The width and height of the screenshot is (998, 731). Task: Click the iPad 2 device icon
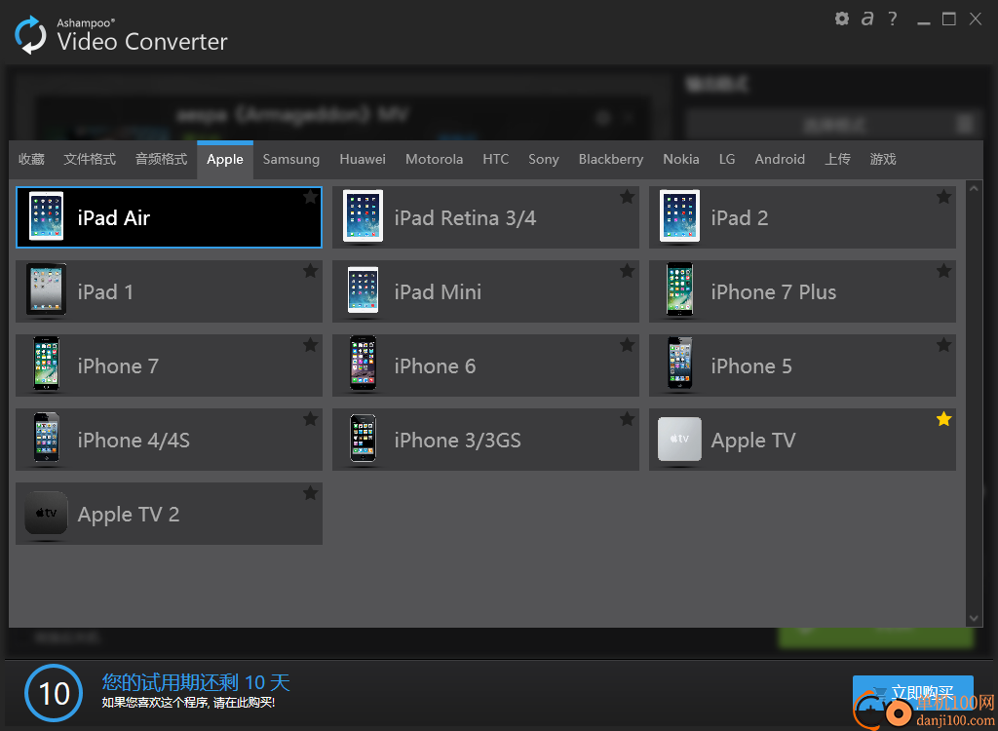click(x=679, y=216)
